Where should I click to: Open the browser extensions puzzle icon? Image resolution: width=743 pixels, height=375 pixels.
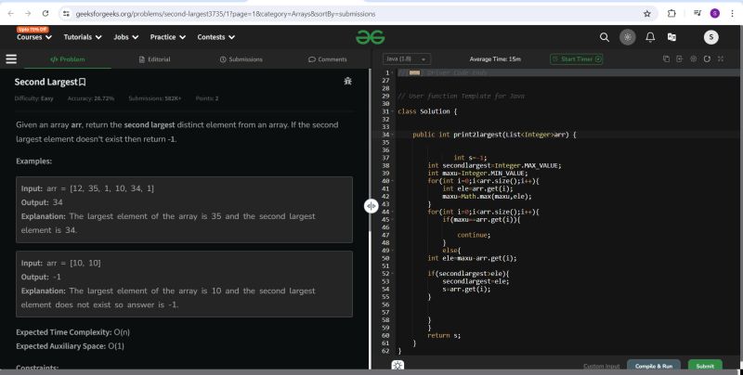[671, 13]
